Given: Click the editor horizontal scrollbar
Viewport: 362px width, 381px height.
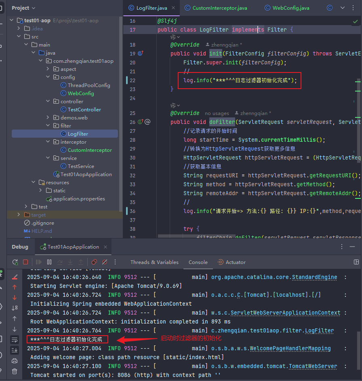Looking at the screenshot, I should [x=196, y=236].
